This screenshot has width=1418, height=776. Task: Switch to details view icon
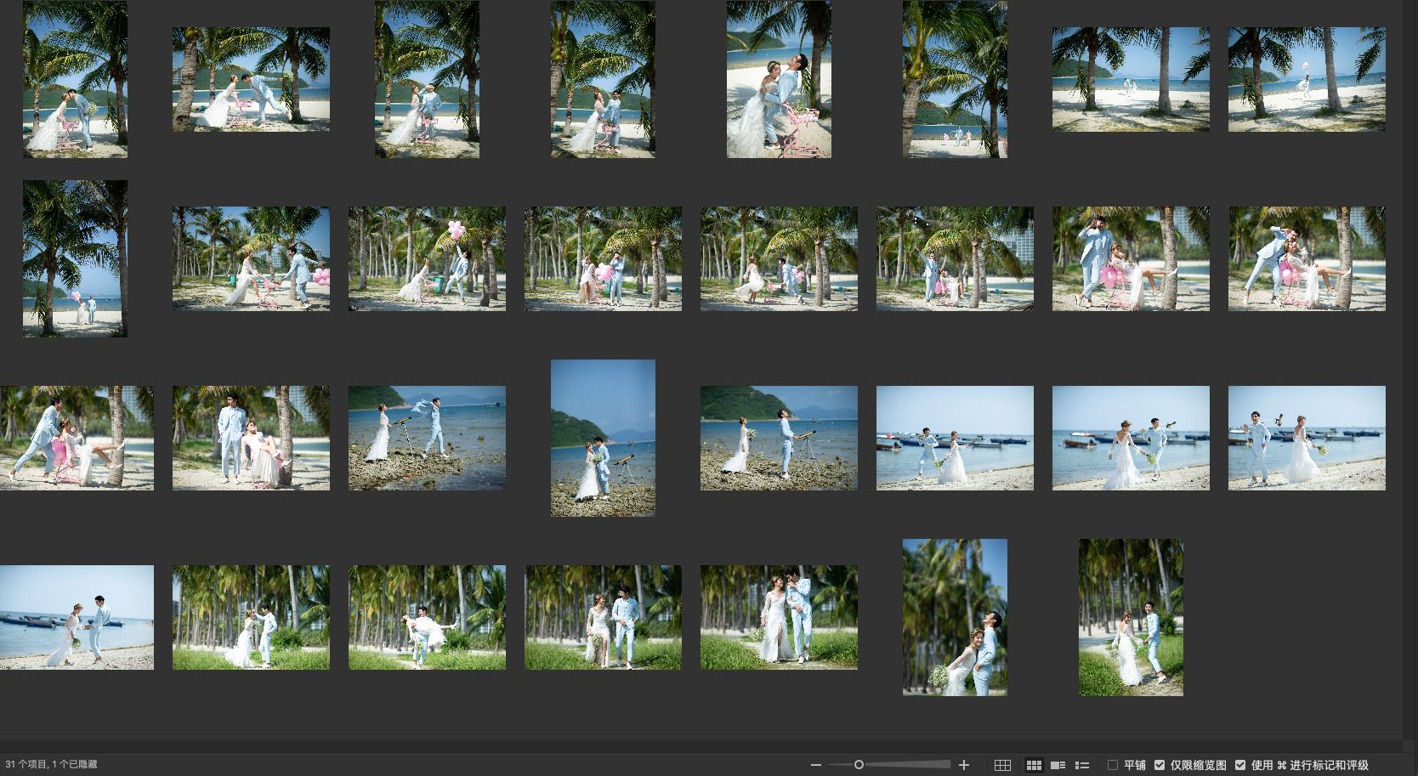point(1058,765)
